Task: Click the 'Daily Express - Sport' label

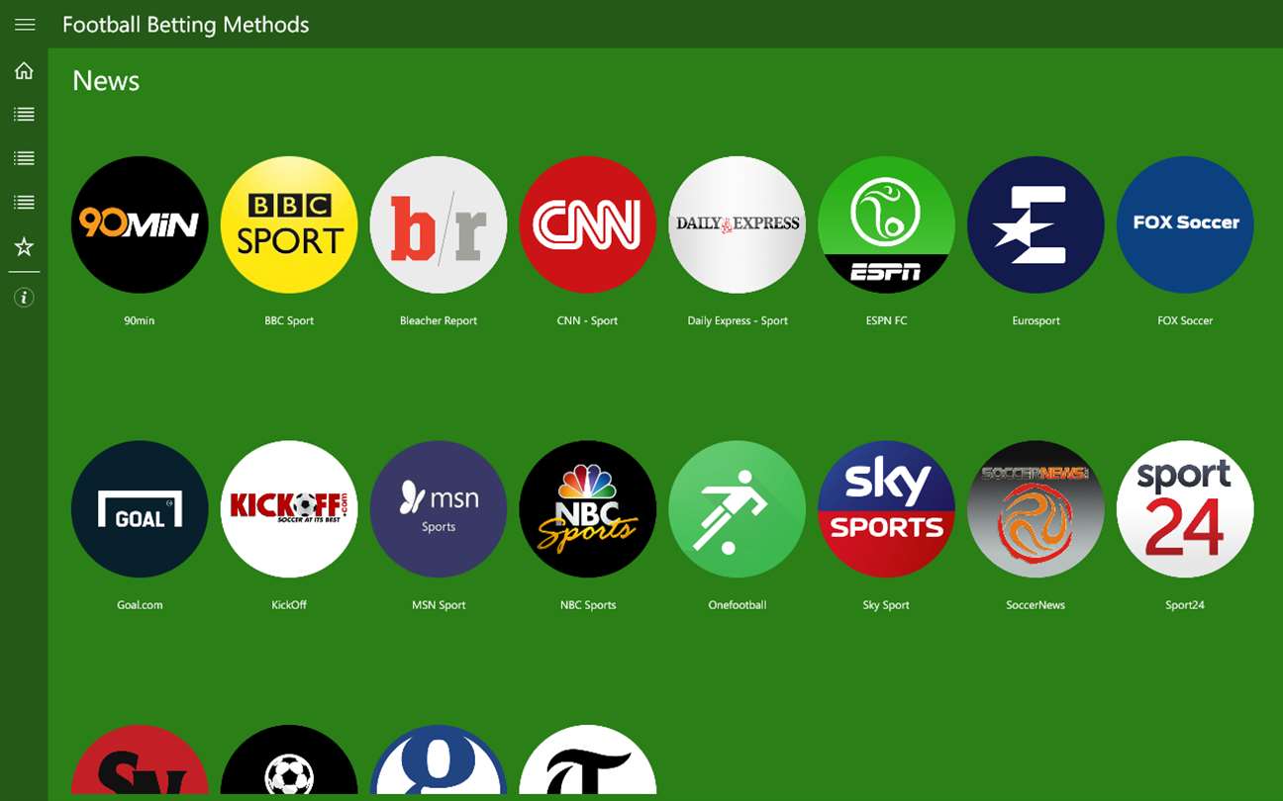Action: (738, 320)
